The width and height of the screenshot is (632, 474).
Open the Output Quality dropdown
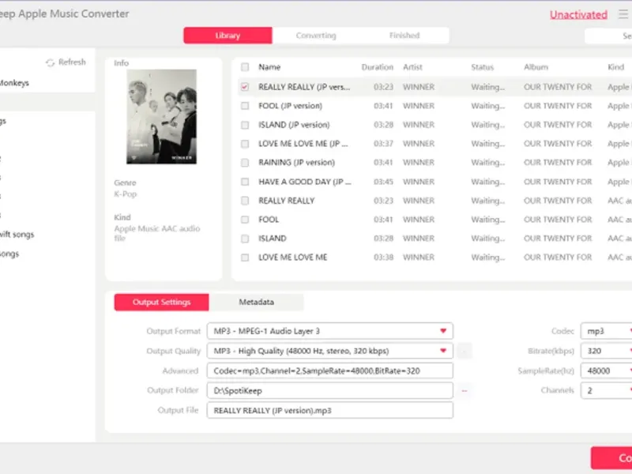(x=329, y=351)
